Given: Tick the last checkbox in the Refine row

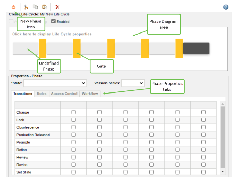Looking at the screenshot, I should tap(204, 150).
